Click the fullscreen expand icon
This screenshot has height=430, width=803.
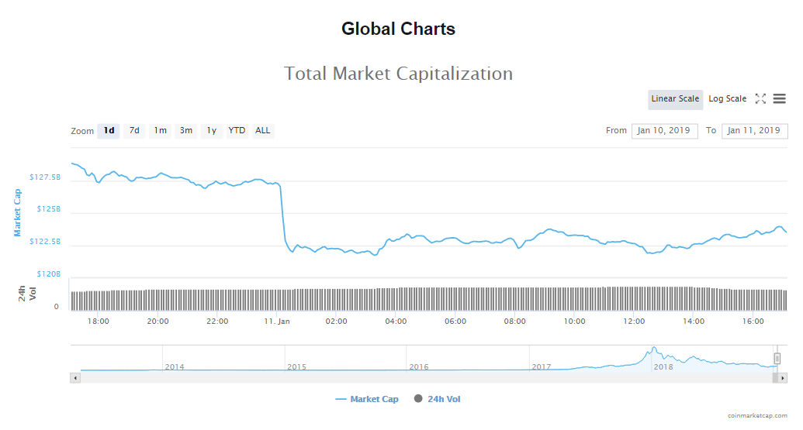point(760,99)
